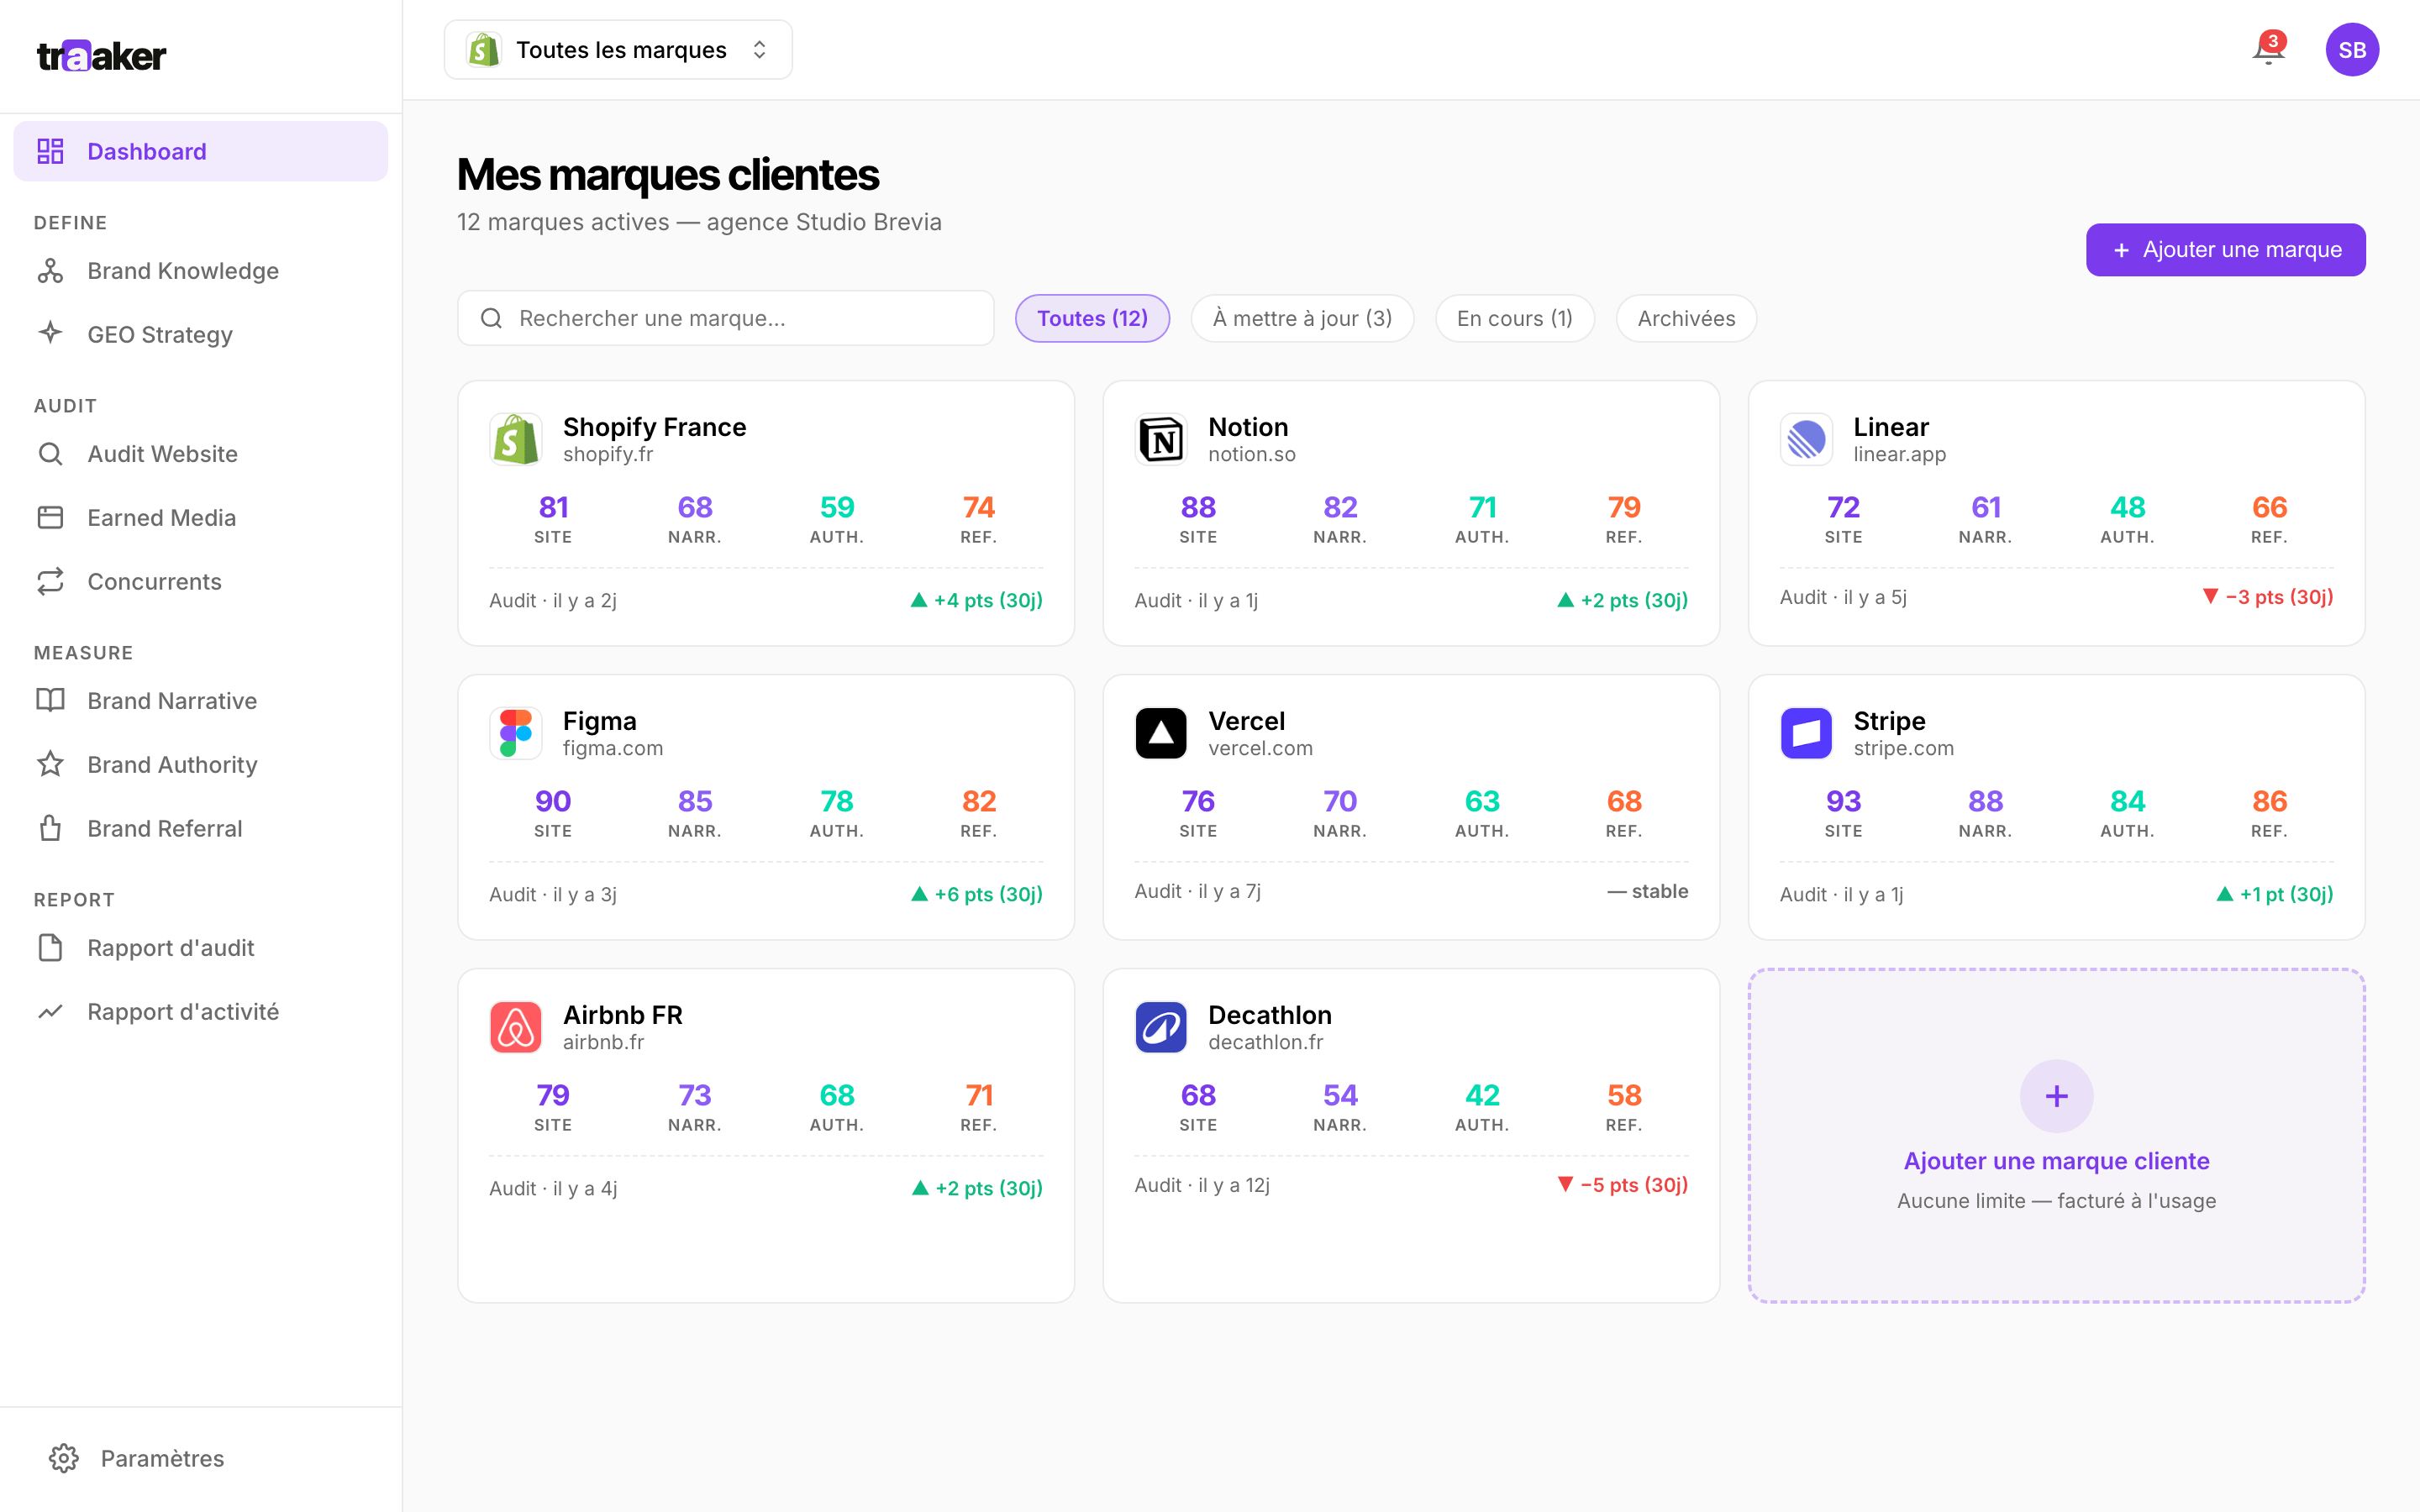This screenshot has width=2420, height=1512.
Task: Click the Linear logo
Action: 1806,439
